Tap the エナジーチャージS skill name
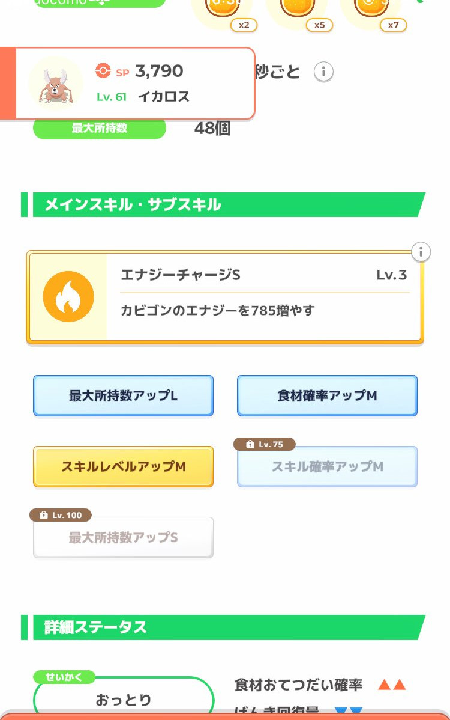 point(181,275)
